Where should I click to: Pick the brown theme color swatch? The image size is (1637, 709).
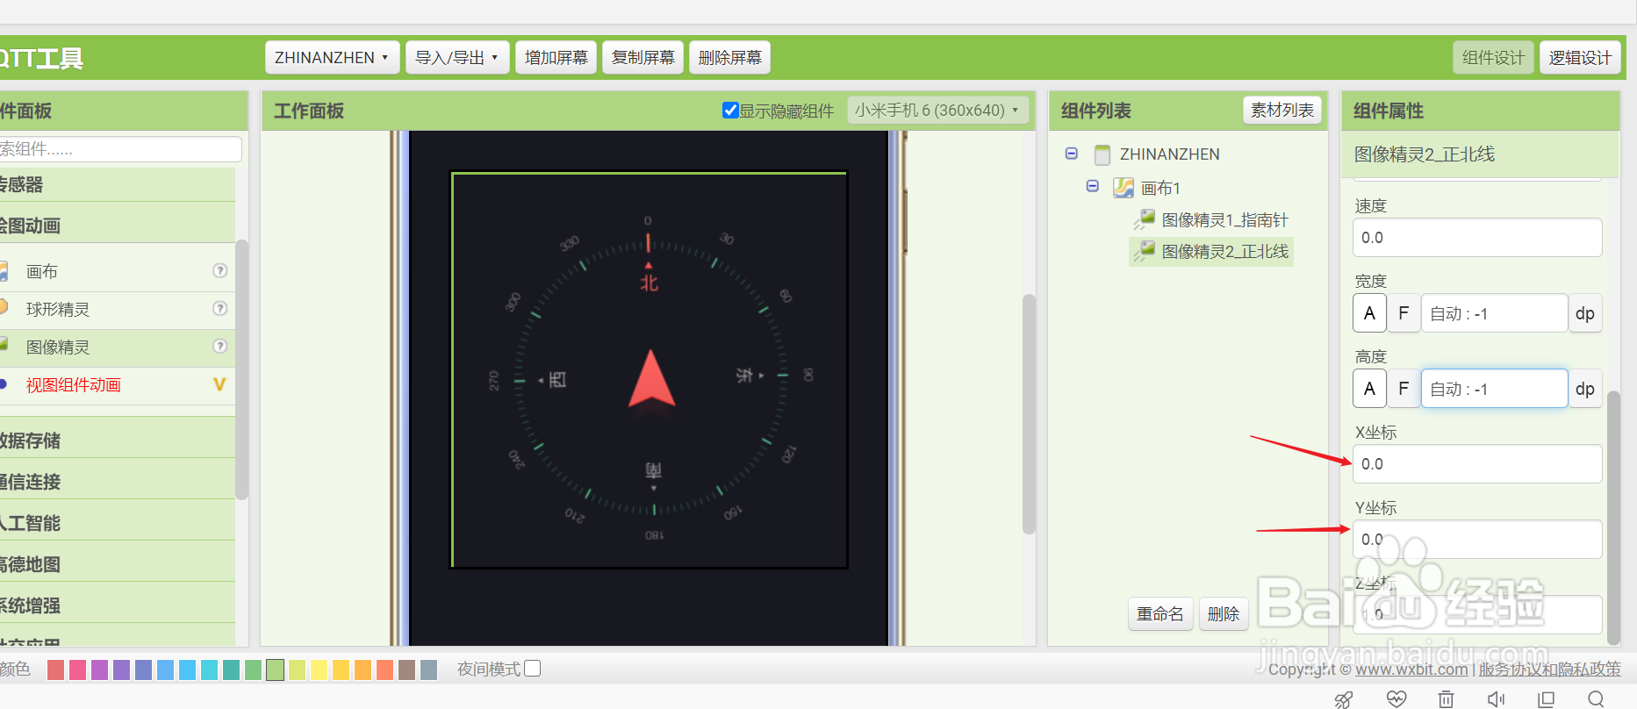point(406,670)
